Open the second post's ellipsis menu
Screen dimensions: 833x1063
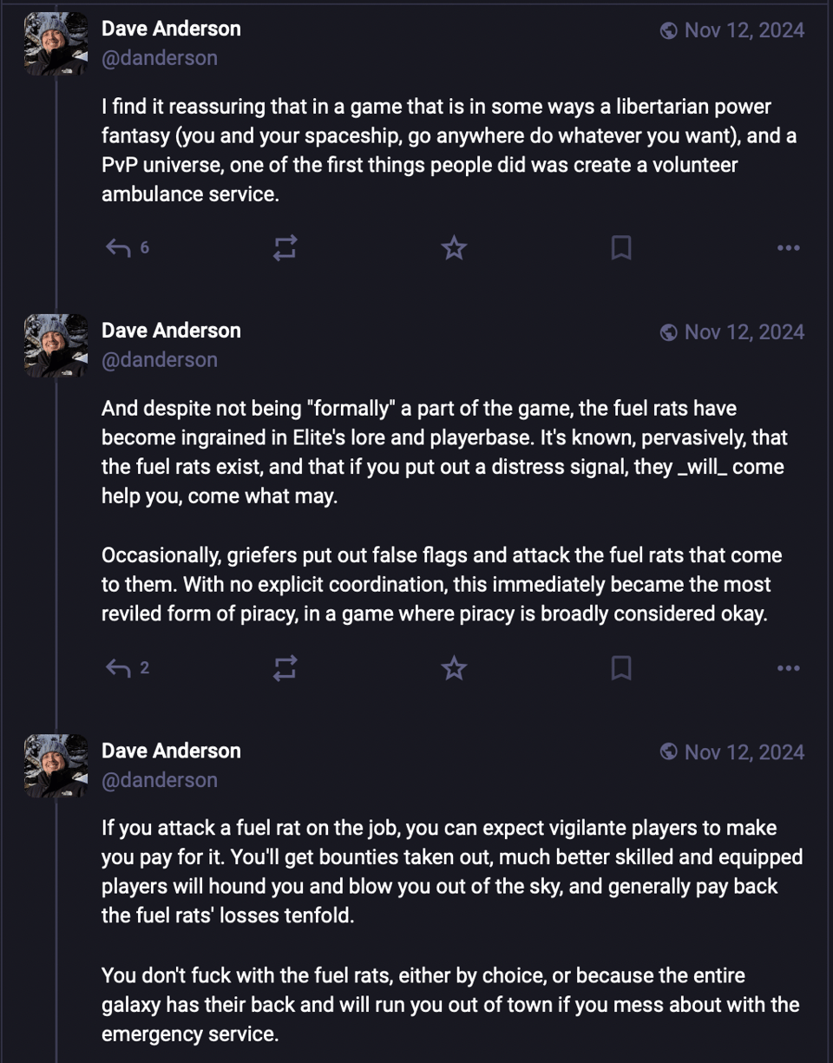(788, 668)
